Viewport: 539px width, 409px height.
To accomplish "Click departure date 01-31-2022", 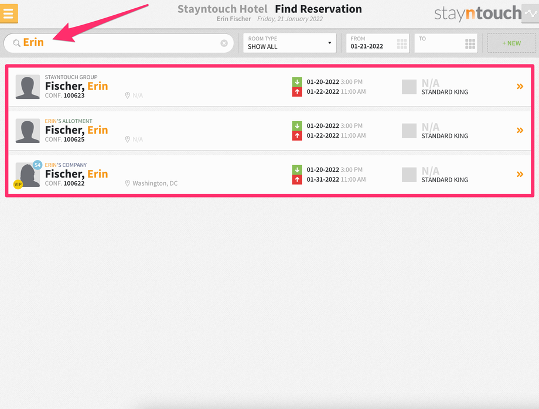I will [x=323, y=179].
